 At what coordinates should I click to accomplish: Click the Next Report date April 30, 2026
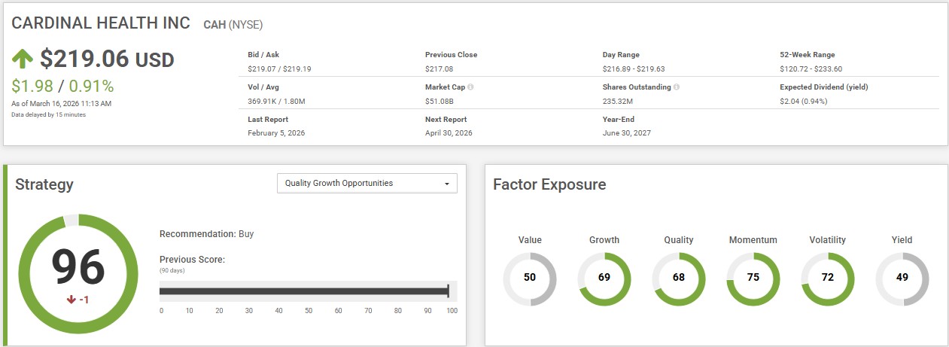click(449, 133)
